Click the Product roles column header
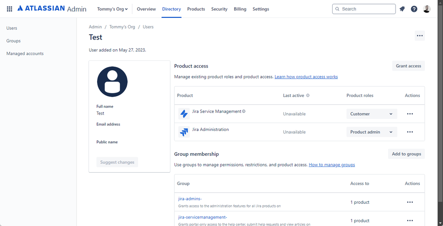This screenshot has width=443, height=226. click(360, 95)
